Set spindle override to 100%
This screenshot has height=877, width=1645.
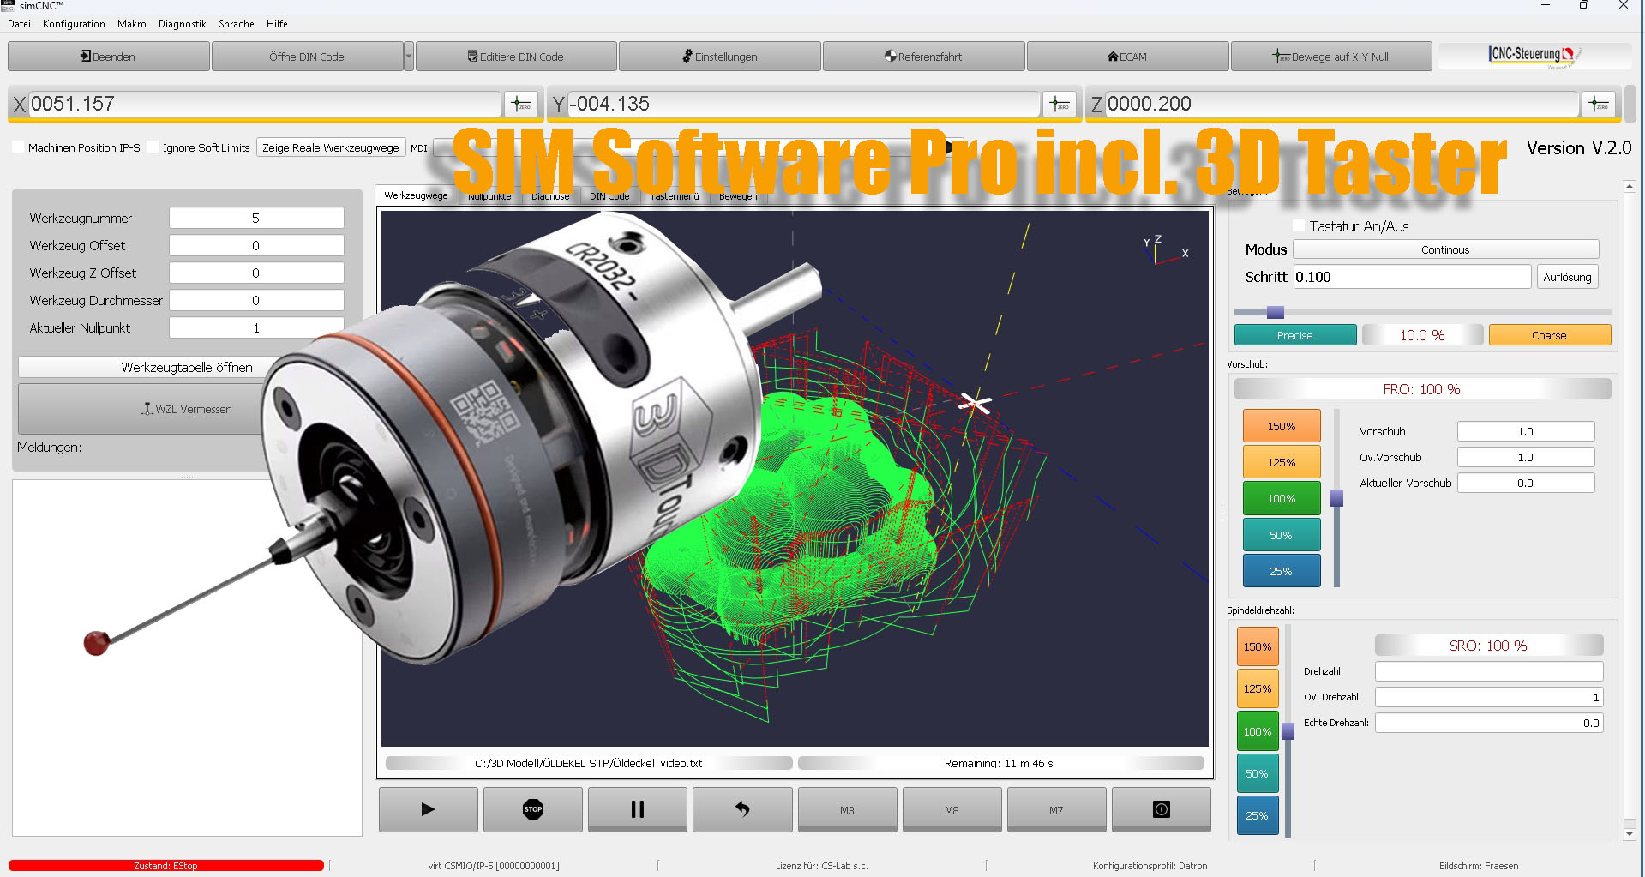click(1258, 731)
